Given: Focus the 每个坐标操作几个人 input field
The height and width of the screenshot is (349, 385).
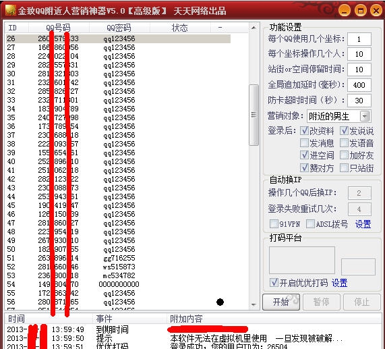Looking at the screenshot, I should pos(359,54).
